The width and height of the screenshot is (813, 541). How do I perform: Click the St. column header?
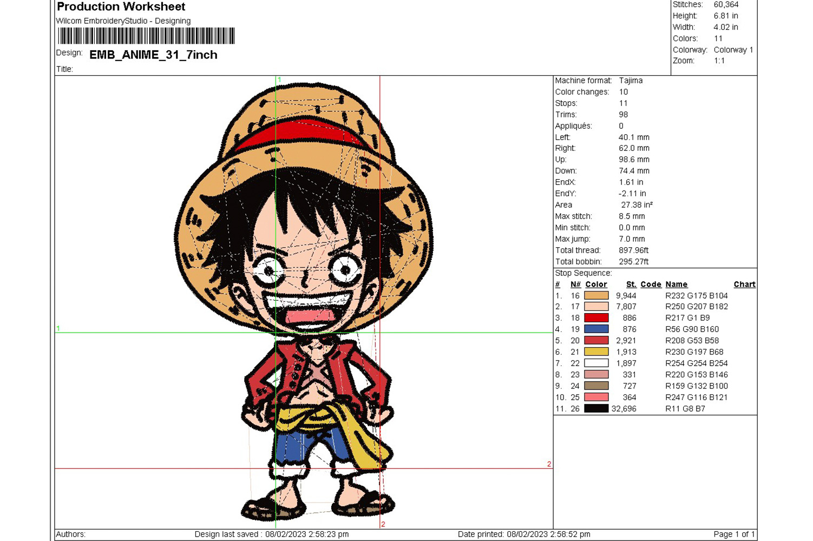[631, 285]
